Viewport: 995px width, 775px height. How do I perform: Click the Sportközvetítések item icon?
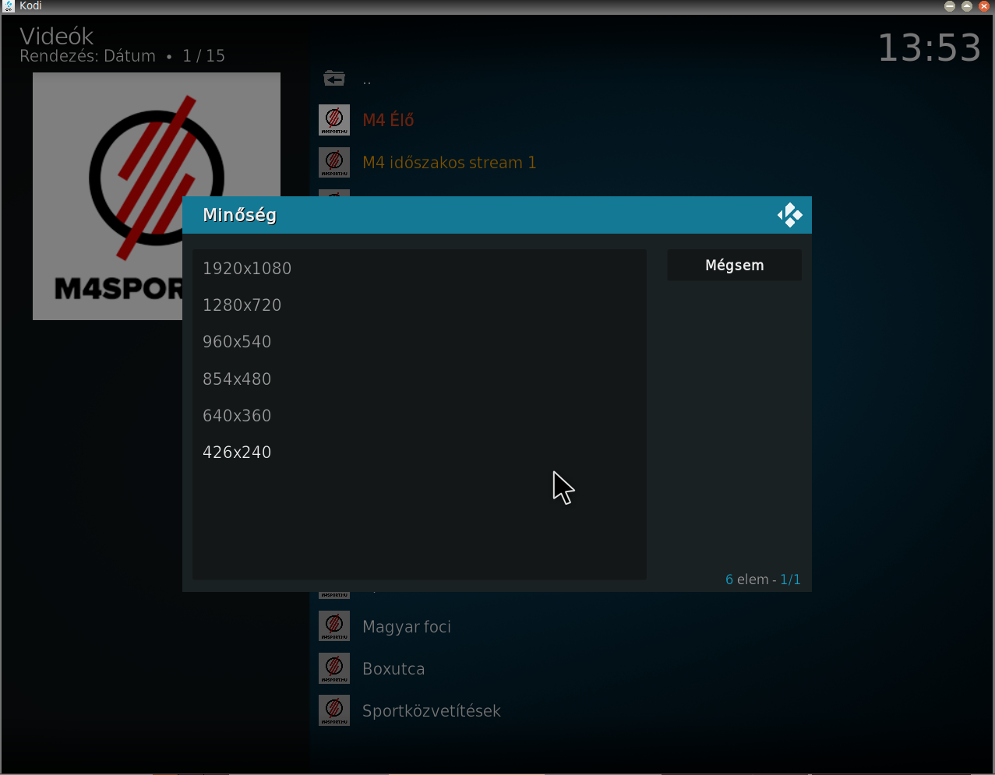click(334, 710)
